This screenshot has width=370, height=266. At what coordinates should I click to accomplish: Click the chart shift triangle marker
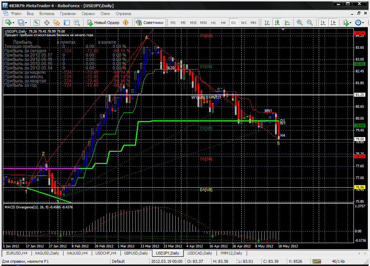pyautogui.click(x=283, y=29)
